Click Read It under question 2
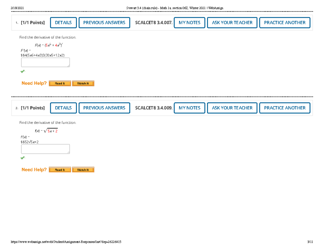 pos(60,170)
